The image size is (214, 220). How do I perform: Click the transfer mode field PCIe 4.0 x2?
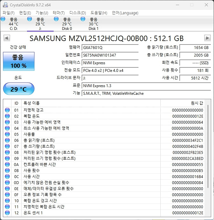click(x=110, y=71)
